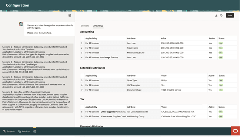Select value 110-200-5100-001-000

pyautogui.click(x=172, y=43)
